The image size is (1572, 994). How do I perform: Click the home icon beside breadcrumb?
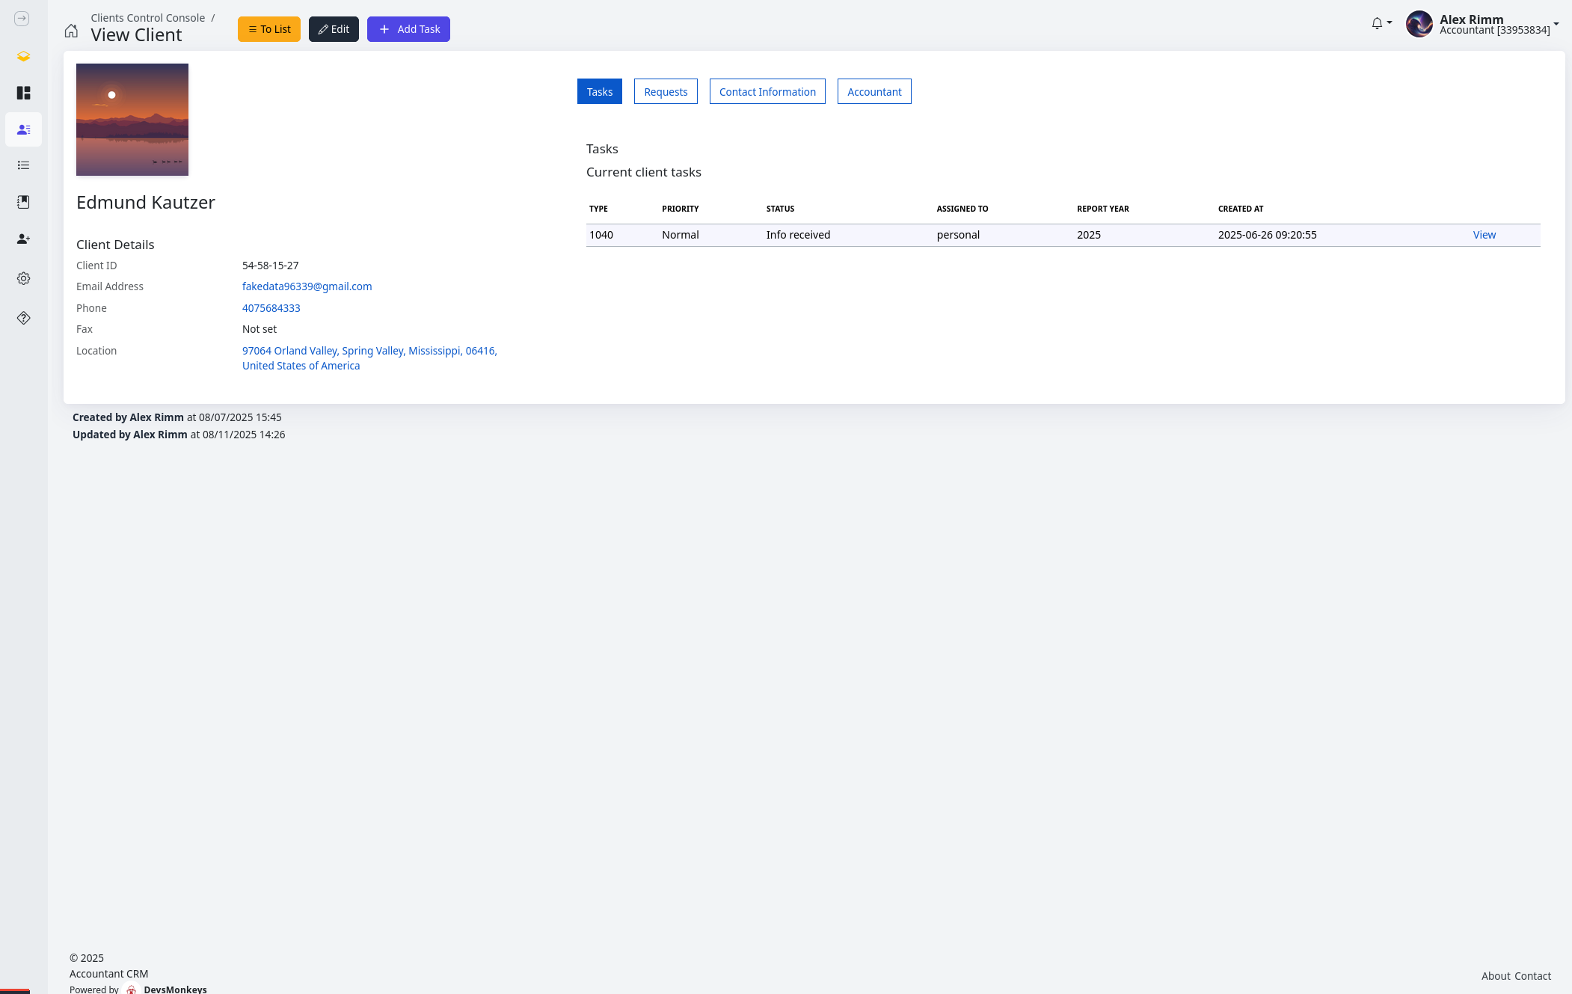[x=71, y=31]
